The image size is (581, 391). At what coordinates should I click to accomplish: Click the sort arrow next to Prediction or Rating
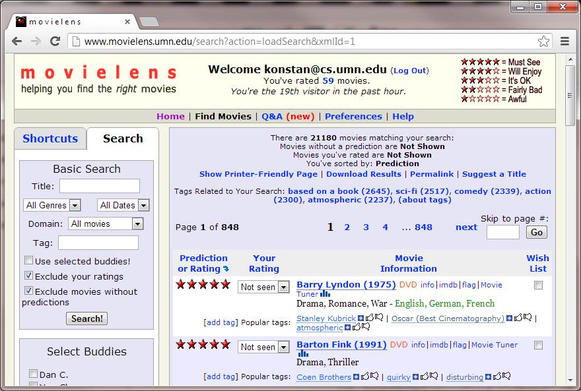point(226,269)
